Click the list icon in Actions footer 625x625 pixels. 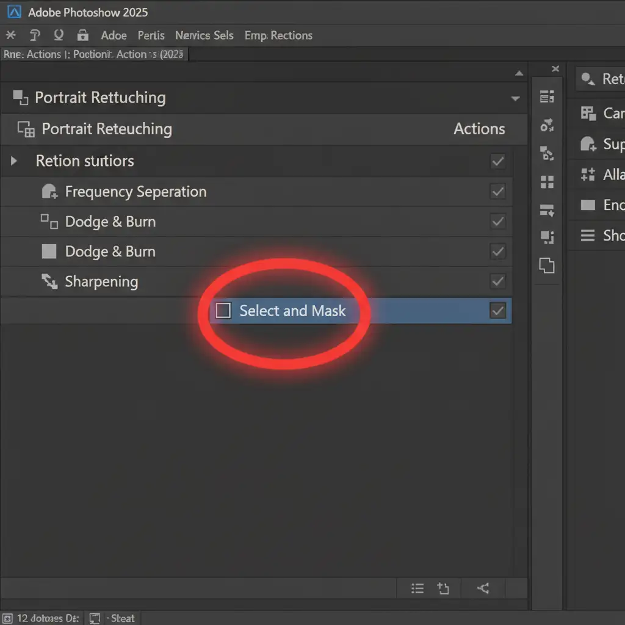pos(417,588)
